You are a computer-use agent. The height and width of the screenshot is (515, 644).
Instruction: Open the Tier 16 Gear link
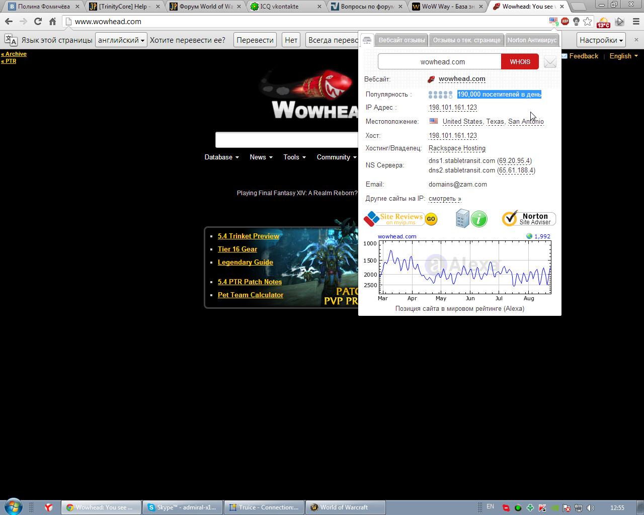click(237, 249)
